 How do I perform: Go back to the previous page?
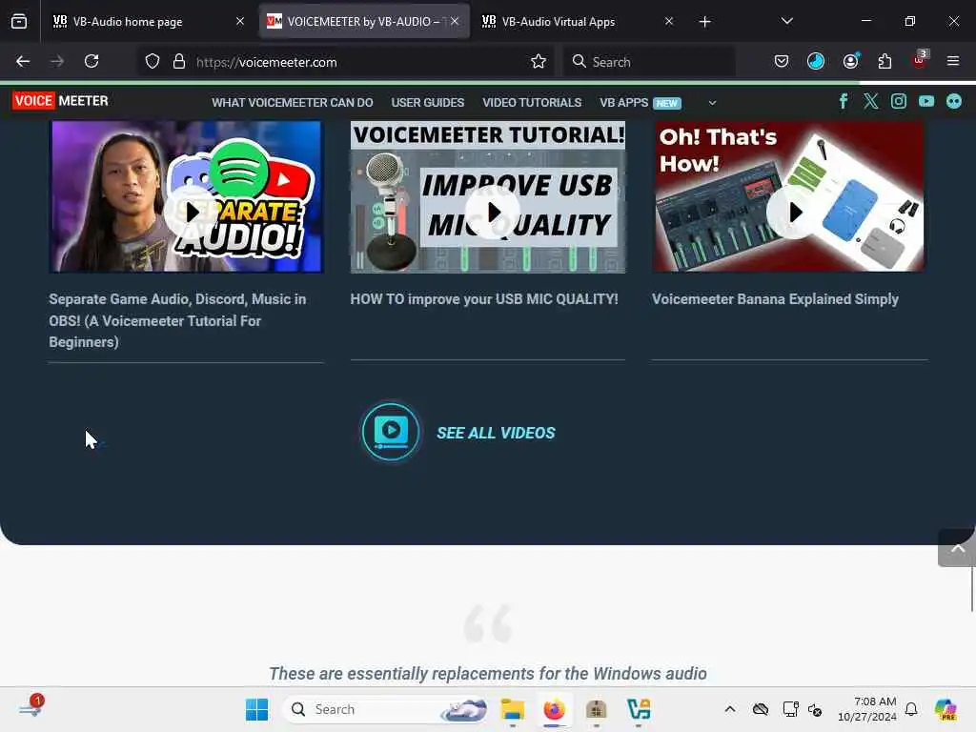(23, 61)
